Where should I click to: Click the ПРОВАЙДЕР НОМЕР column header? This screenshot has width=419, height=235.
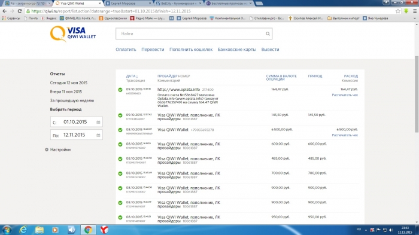point(174,76)
